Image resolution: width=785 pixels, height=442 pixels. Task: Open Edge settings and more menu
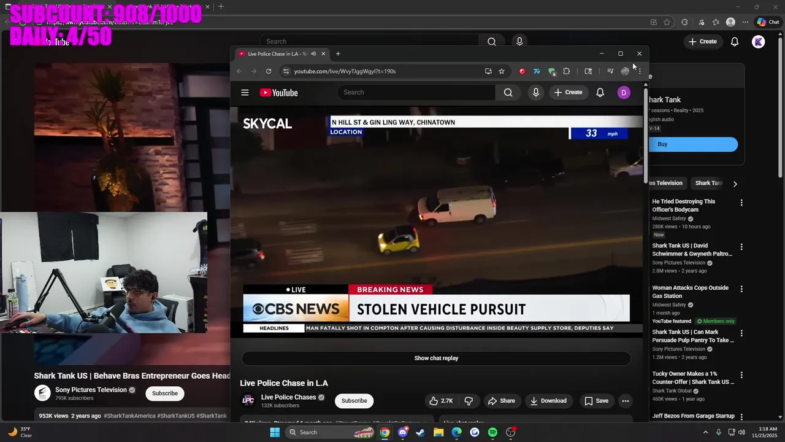pos(745,22)
